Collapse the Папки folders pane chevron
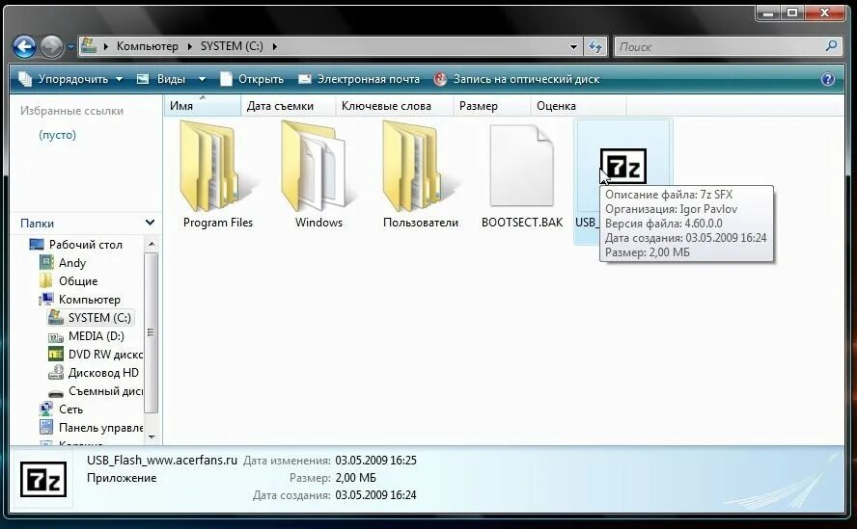The height and width of the screenshot is (529, 857). [x=150, y=223]
